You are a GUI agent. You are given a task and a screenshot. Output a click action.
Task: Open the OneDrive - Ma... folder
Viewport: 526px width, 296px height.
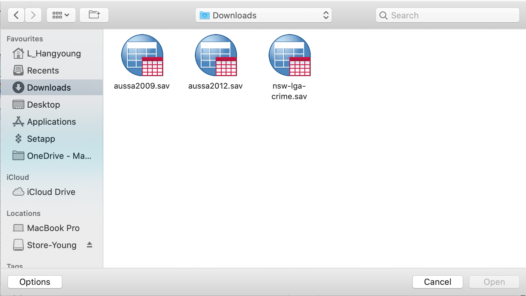[52, 156]
